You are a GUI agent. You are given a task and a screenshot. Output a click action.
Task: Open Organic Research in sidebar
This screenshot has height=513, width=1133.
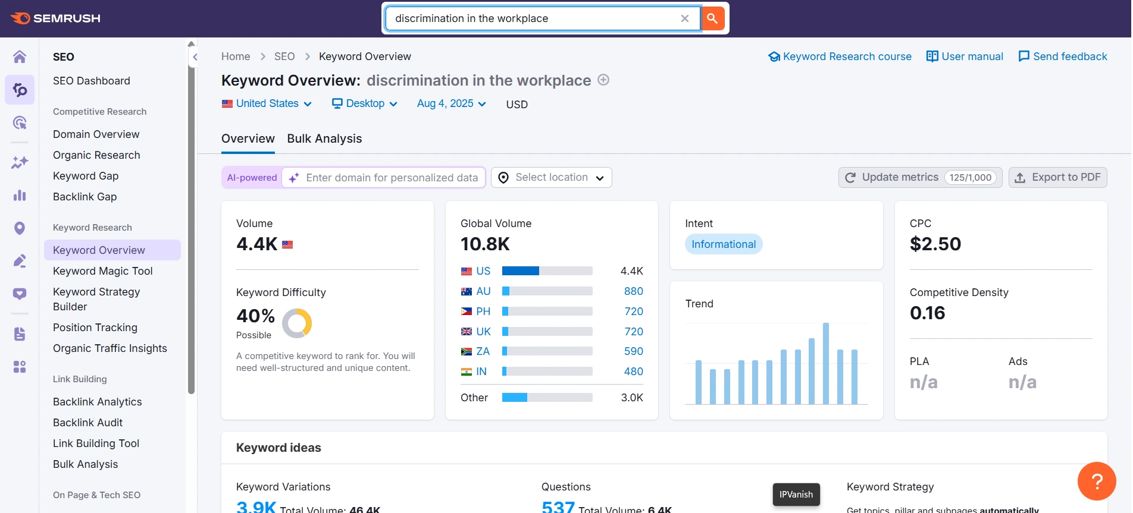pyautogui.click(x=96, y=155)
